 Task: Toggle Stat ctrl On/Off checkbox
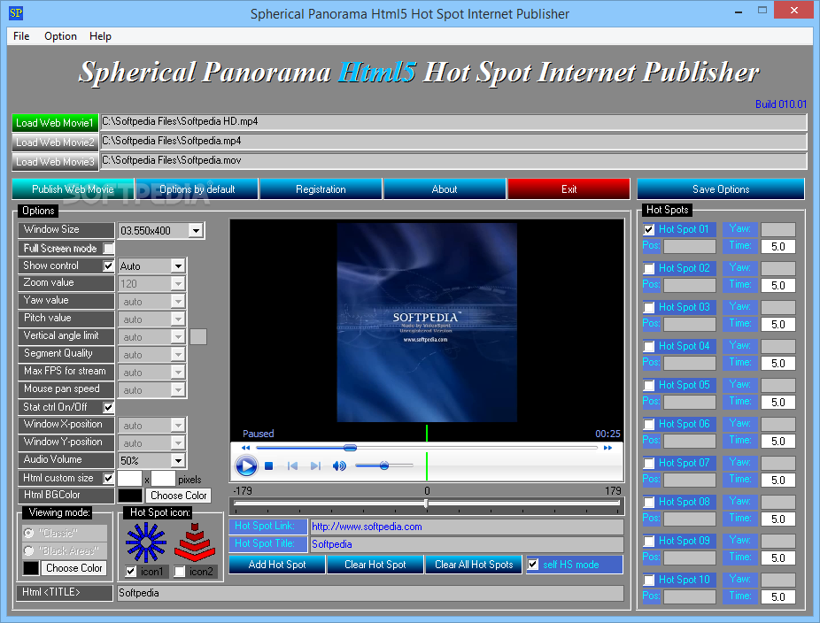point(108,407)
